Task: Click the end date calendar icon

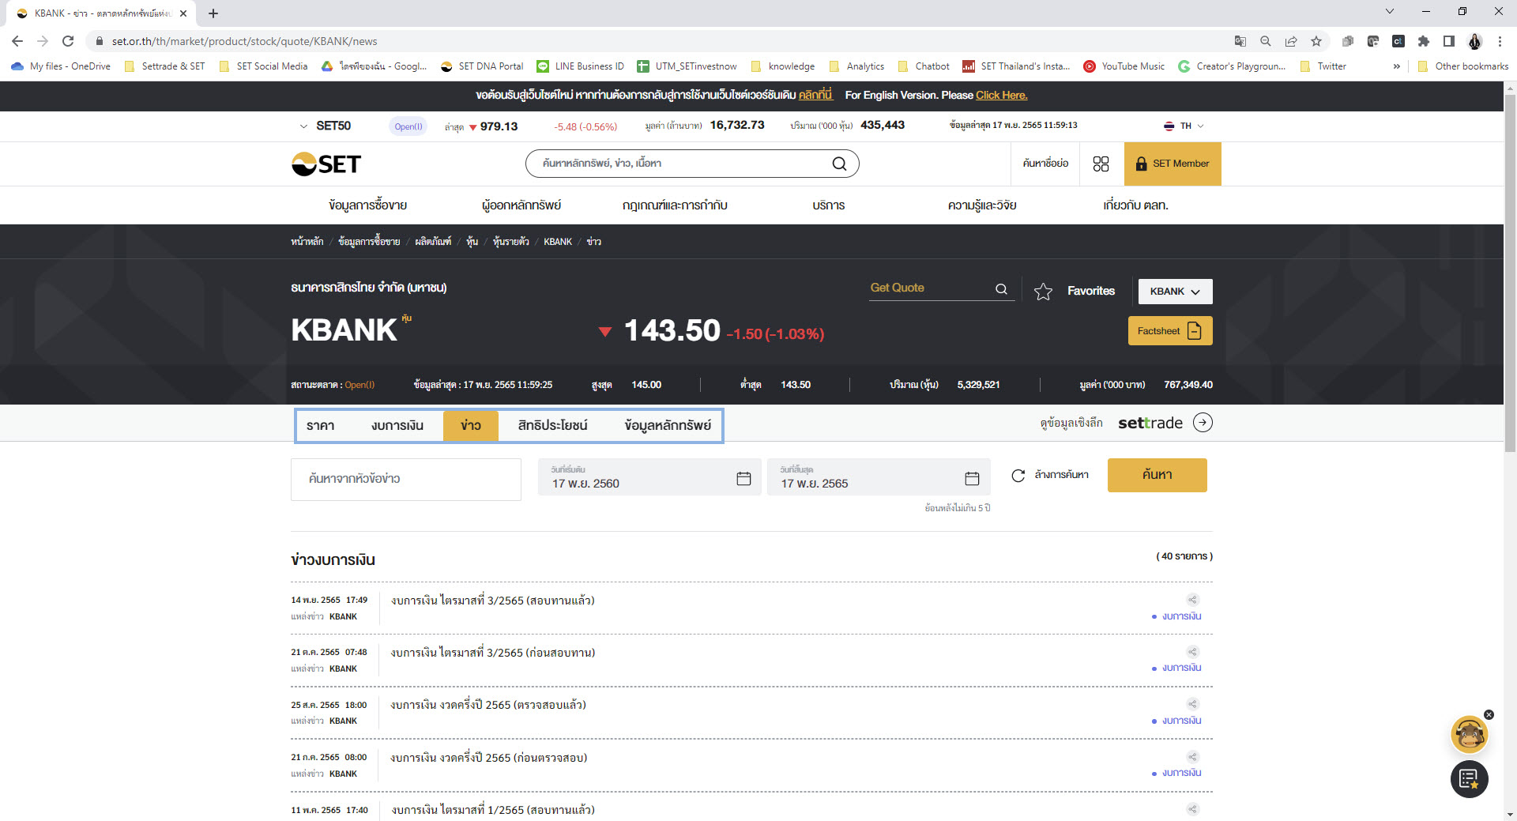Action: (x=972, y=479)
